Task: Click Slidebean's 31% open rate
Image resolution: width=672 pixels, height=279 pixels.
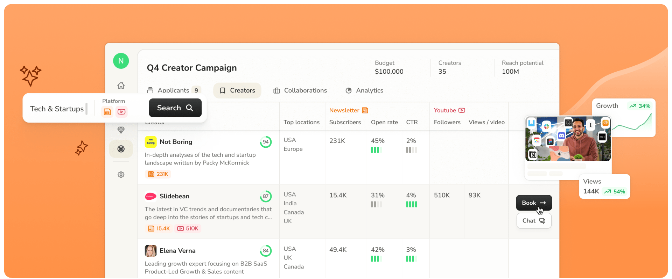Action: coord(378,195)
